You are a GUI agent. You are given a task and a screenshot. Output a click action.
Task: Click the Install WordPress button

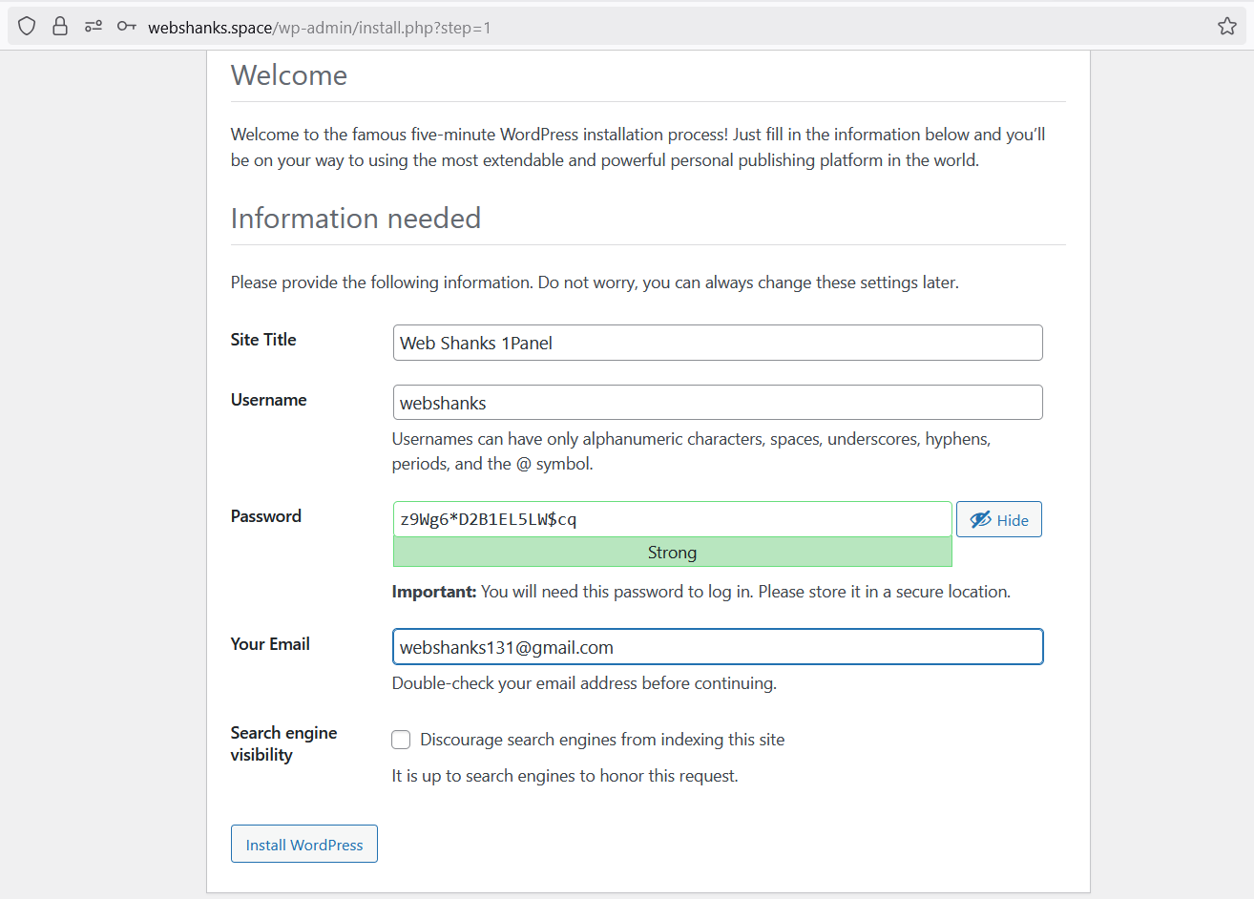[x=304, y=844]
